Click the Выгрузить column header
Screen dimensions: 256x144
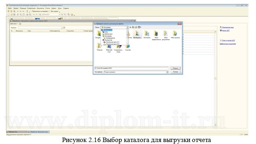(x=21, y=31)
